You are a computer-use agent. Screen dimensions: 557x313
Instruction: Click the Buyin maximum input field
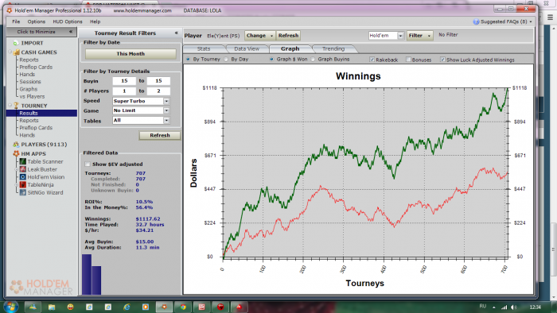pyautogui.click(x=158, y=81)
